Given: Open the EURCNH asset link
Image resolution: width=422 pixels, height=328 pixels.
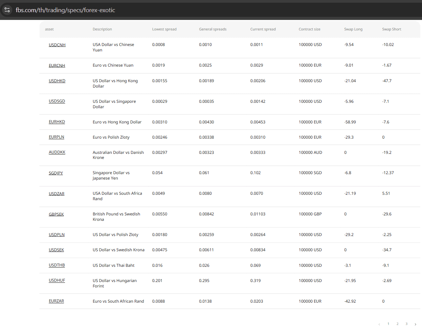Looking at the screenshot, I should click(57, 66).
